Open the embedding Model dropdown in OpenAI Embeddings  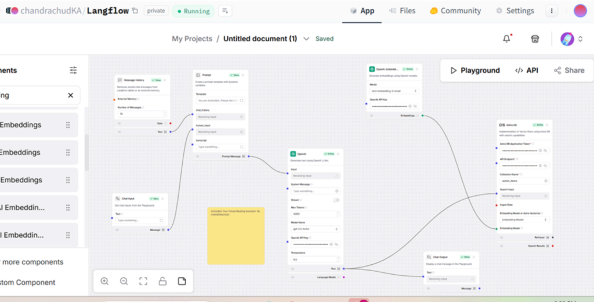click(x=394, y=91)
